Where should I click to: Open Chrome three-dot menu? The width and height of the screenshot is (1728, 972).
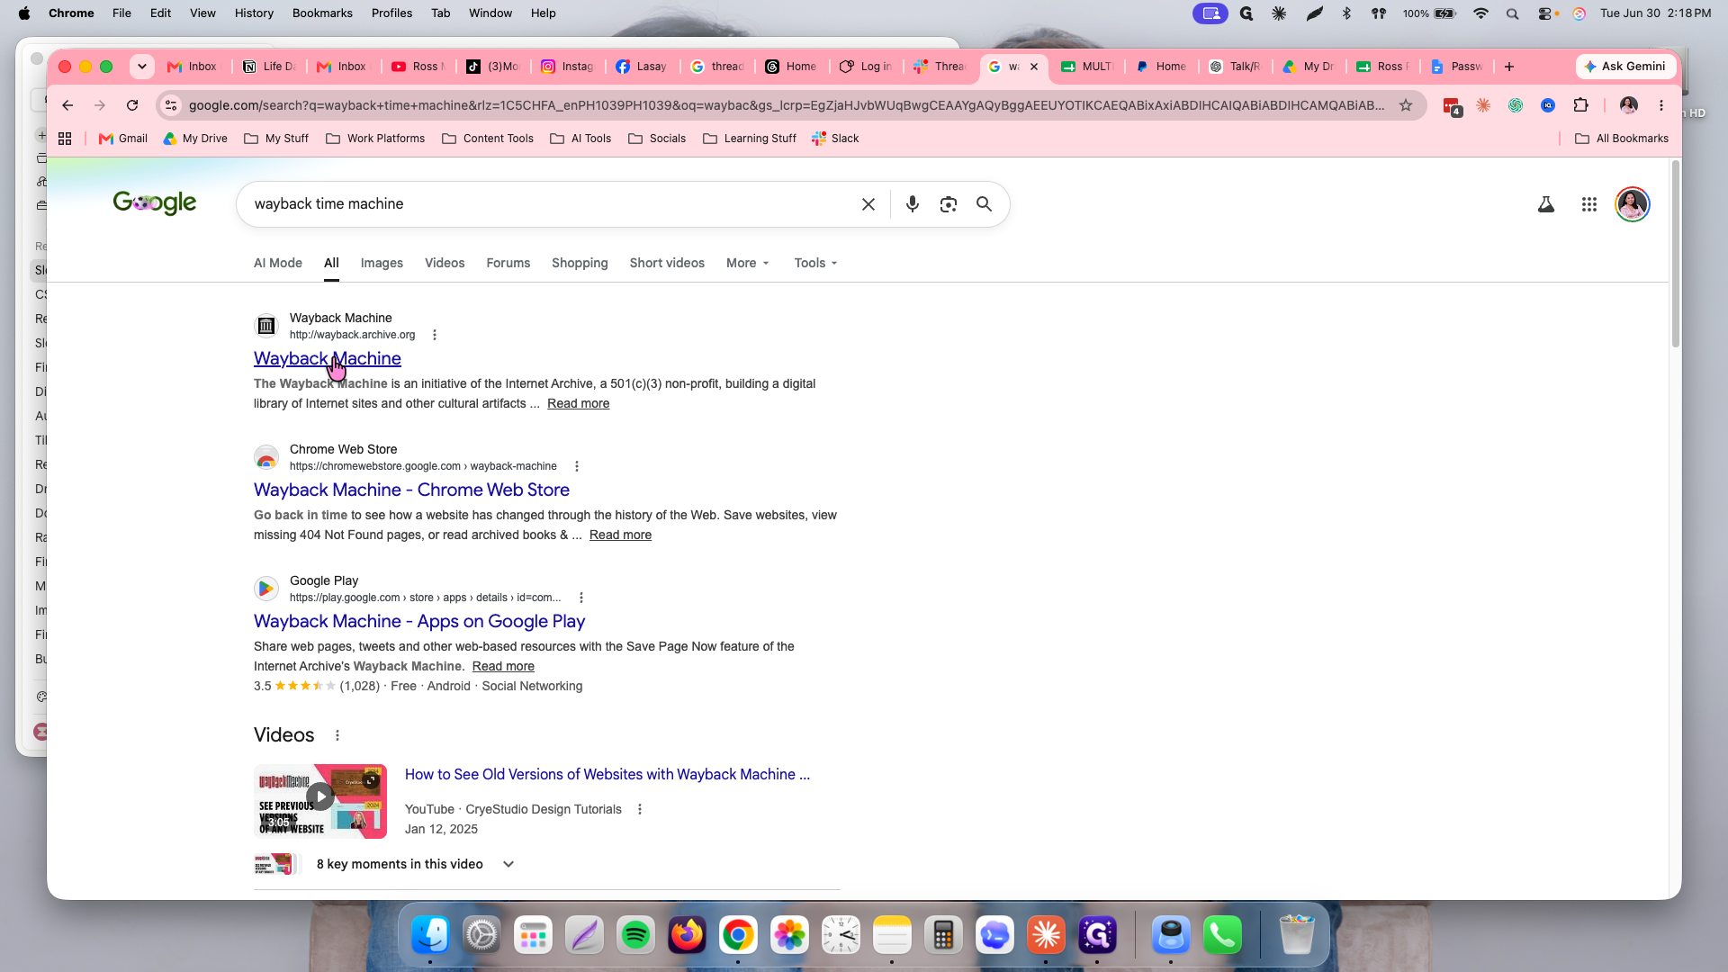[1661, 105]
